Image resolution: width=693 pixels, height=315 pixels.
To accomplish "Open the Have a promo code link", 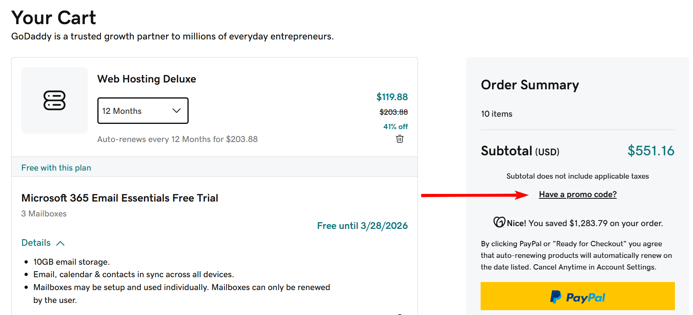I will coord(577,194).
